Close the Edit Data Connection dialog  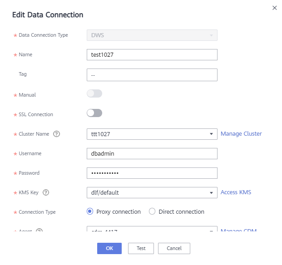(274, 8)
